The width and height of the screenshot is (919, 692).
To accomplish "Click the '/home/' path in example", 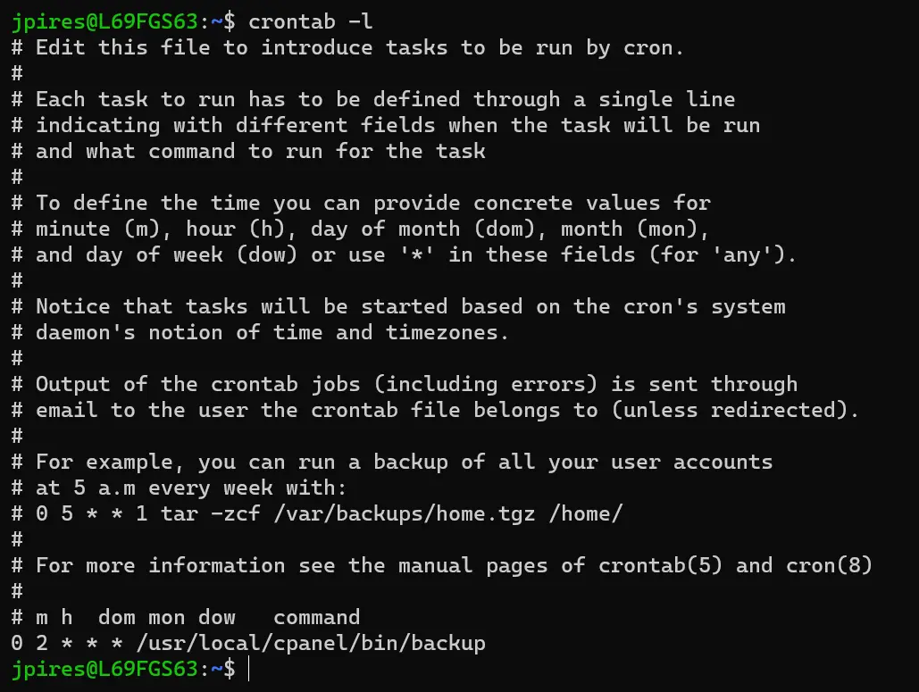I will point(586,514).
